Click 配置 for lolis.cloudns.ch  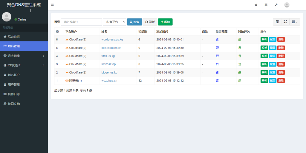pyautogui.click(x=273, y=48)
